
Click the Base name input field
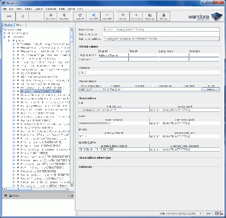click(161, 30)
